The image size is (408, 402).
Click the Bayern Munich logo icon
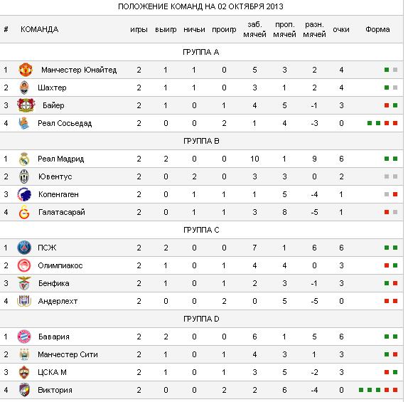pos(24,337)
